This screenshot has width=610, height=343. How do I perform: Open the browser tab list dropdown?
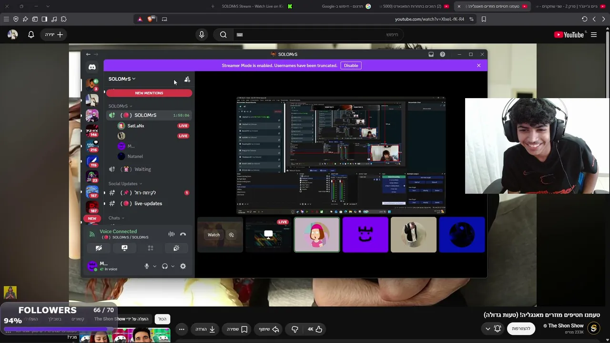point(48,6)
